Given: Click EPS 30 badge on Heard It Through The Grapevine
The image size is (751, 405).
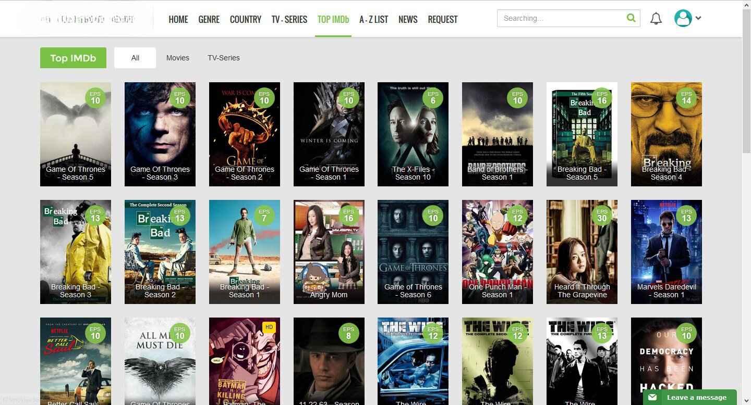Looking at the screenshot, I should (x=602, y=216).
